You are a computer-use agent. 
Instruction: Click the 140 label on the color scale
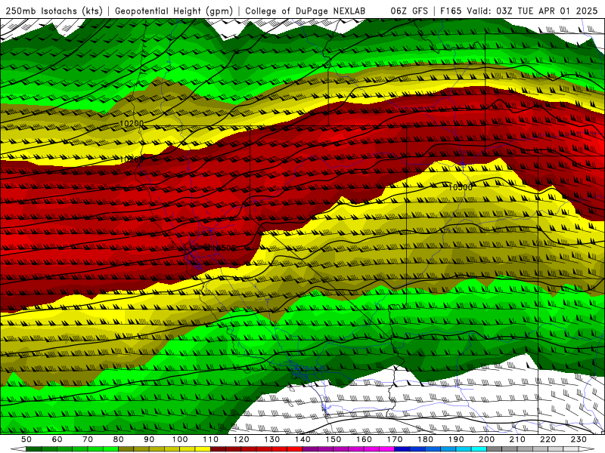point(302,439)
